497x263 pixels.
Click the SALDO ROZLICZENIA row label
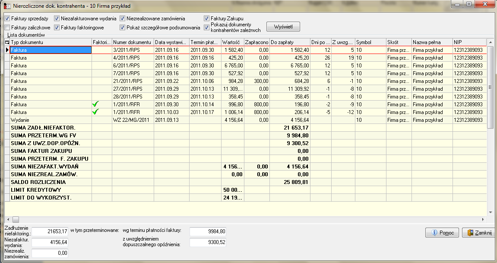click(x=38, y=182)
